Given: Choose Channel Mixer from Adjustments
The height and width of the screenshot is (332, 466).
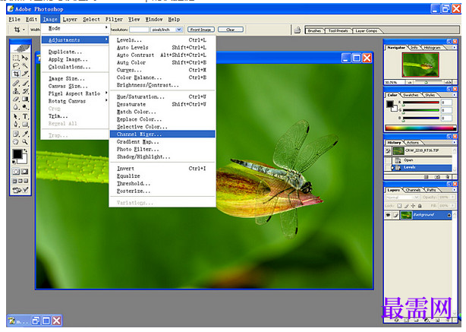Looking at the screenshot, I should click(162, 134).
